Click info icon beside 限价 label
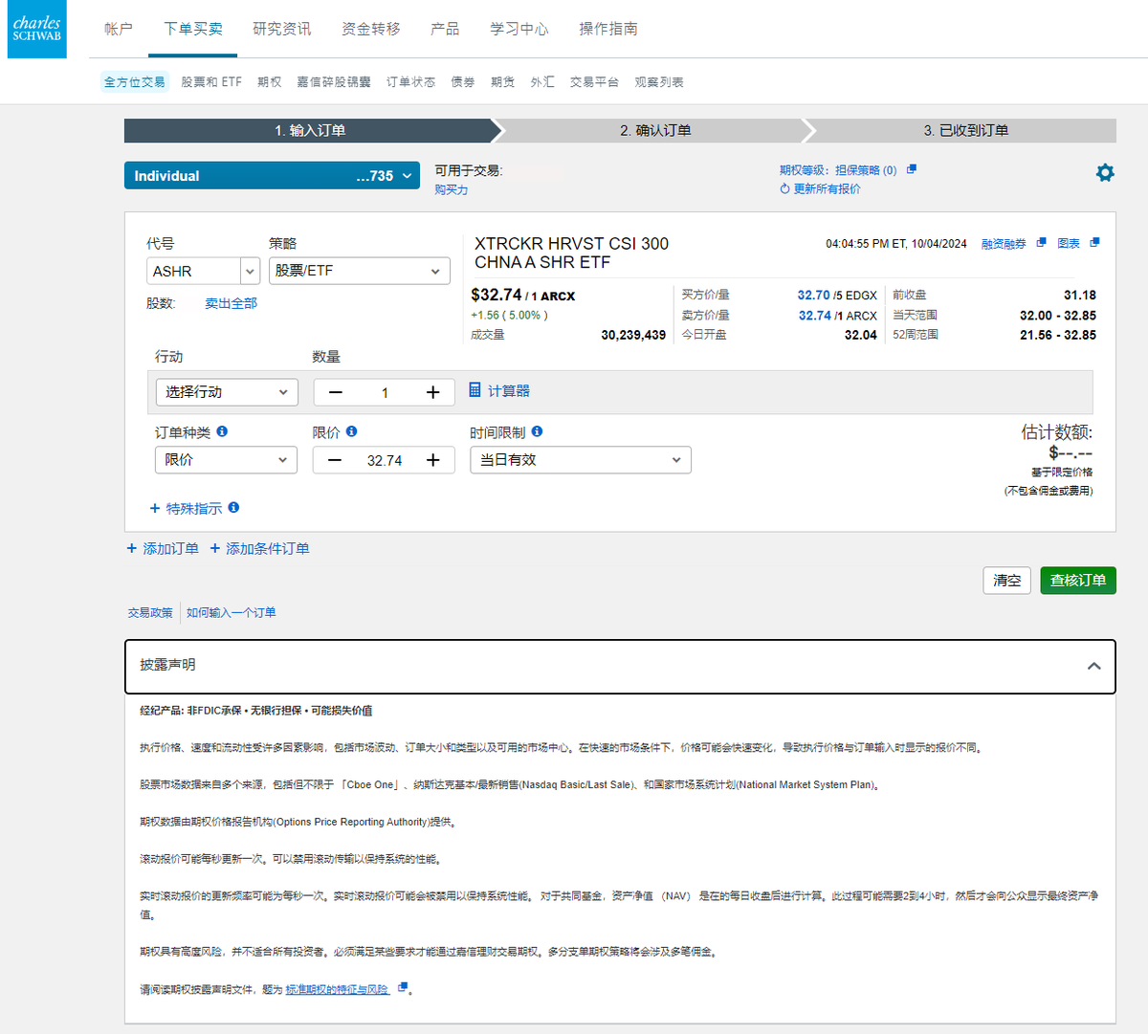Viewport: 1148px width, 1034px height. coord(352,431)
